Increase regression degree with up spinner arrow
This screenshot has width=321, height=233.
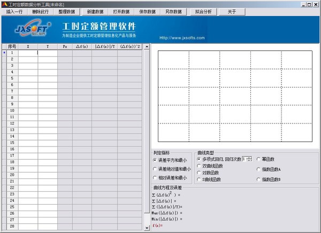249,158
